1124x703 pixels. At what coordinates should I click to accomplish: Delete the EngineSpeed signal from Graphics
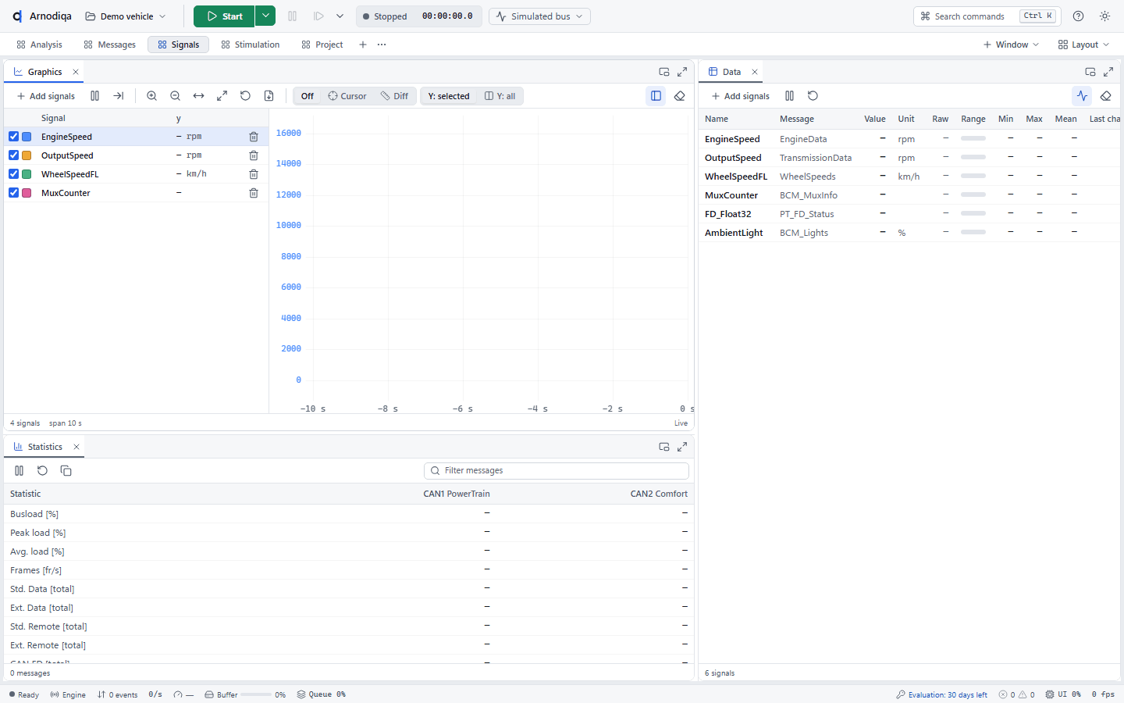pos(254,137)
